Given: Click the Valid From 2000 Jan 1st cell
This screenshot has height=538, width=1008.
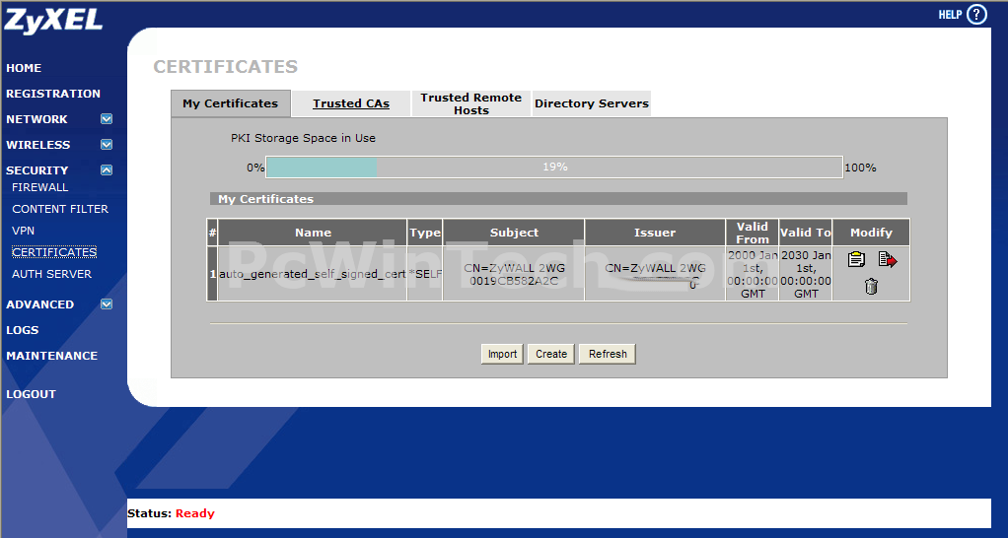Looking at the screenshot, I should (x=753, y=274).
